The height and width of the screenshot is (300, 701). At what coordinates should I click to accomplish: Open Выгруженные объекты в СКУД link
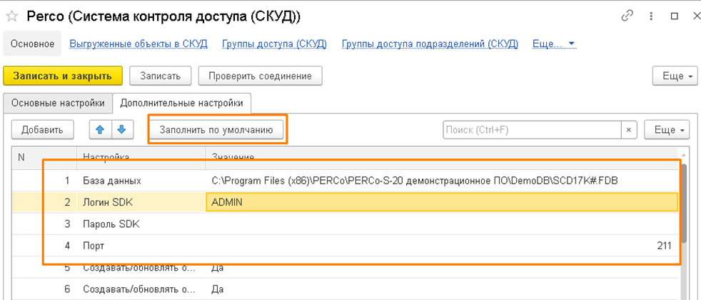138,44
